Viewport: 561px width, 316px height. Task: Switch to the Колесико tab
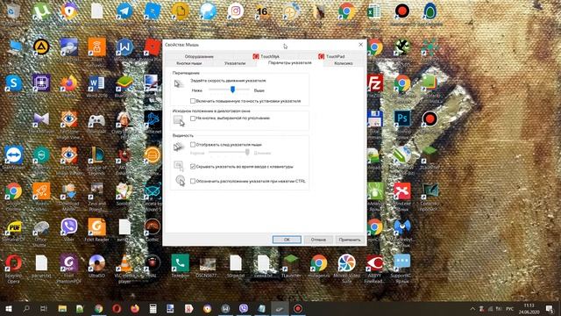[x=344, y=63]
